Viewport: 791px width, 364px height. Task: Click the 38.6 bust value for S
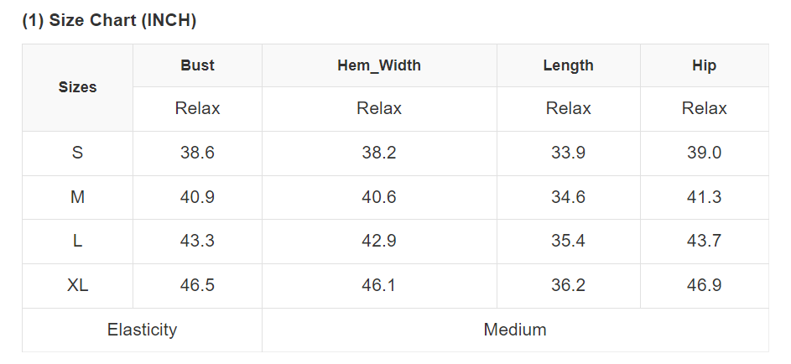(197, 153)
